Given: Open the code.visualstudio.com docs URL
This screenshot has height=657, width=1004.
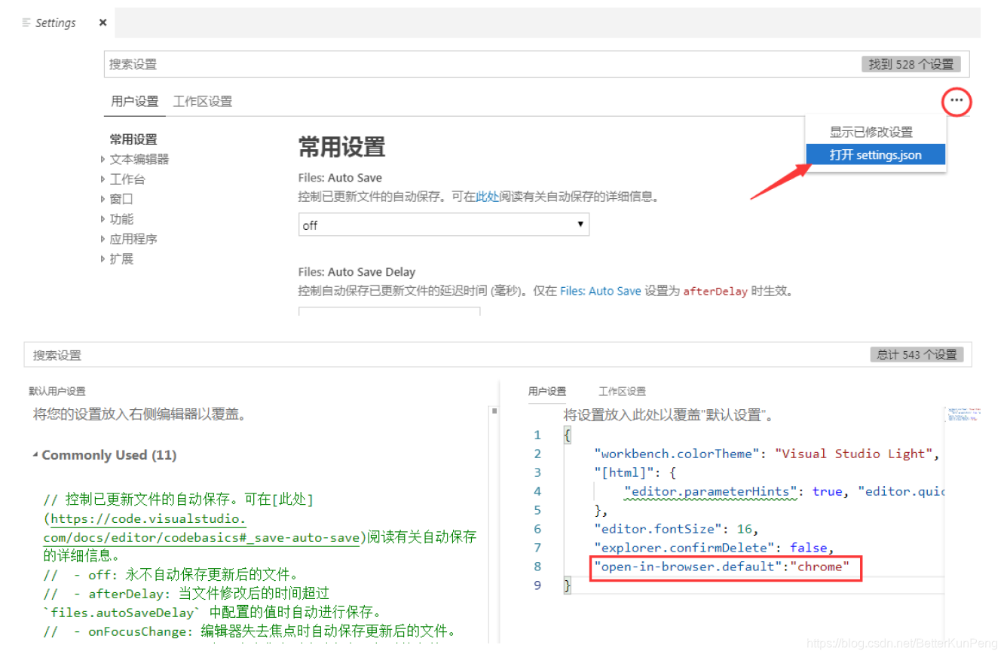Looking at the screenshot, I should pyautogui.click(x=200, y=528).
